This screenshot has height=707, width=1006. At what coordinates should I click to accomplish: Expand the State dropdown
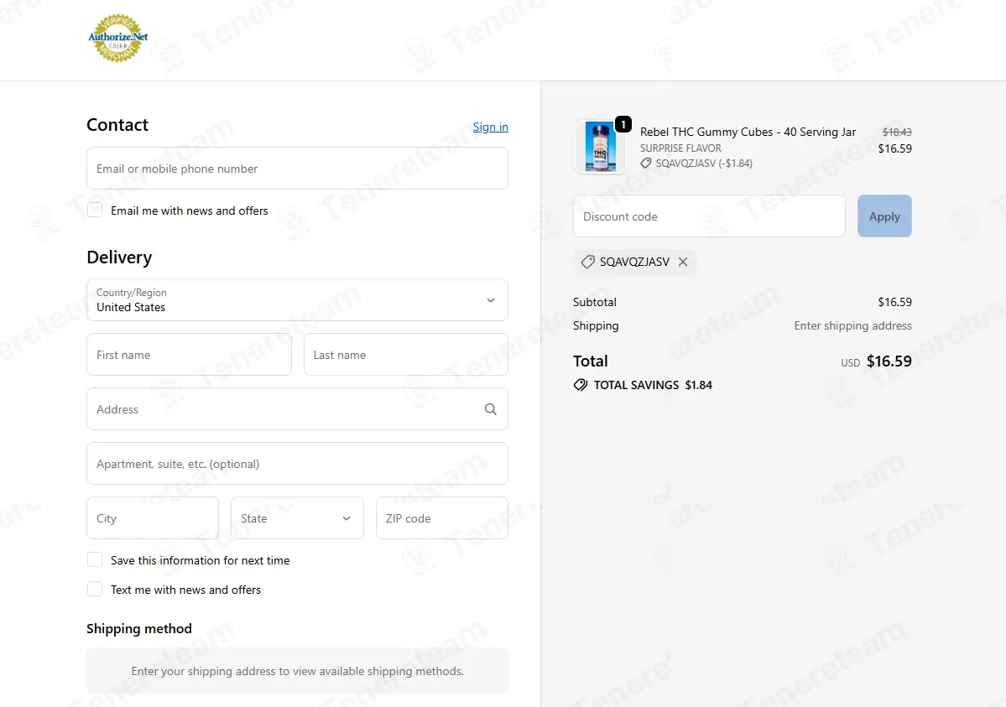coord(297,517)
